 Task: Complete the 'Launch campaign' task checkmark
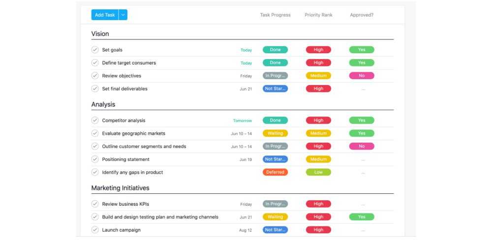tap(95, 230)
